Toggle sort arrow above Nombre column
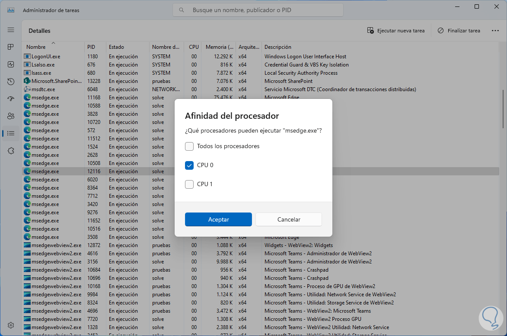Image resolution: width=507 pixels, height=336 pixels. pos(53,43)
